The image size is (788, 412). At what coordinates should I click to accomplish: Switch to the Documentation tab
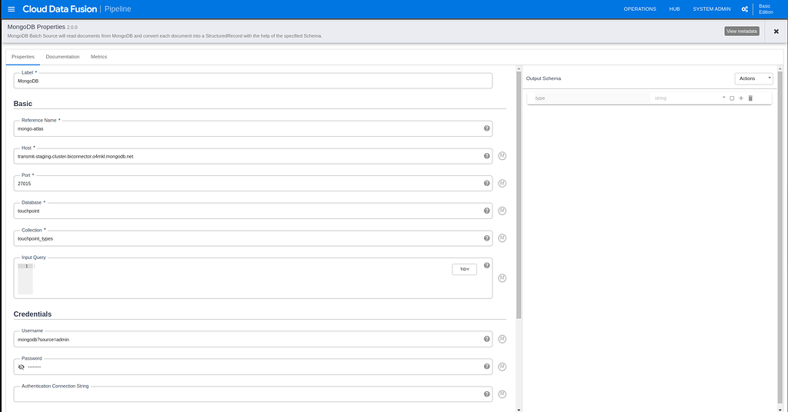pos(62,57)
